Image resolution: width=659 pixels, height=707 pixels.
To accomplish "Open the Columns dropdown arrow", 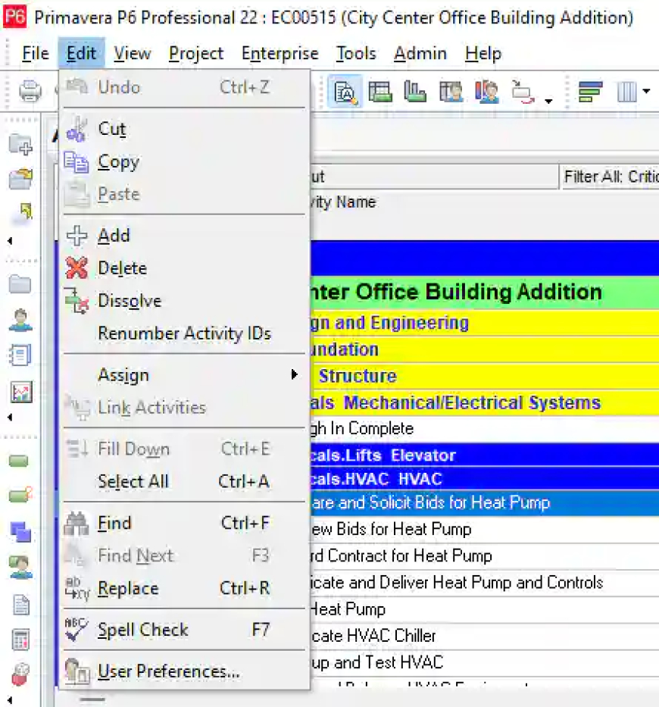I will [647, 91].
